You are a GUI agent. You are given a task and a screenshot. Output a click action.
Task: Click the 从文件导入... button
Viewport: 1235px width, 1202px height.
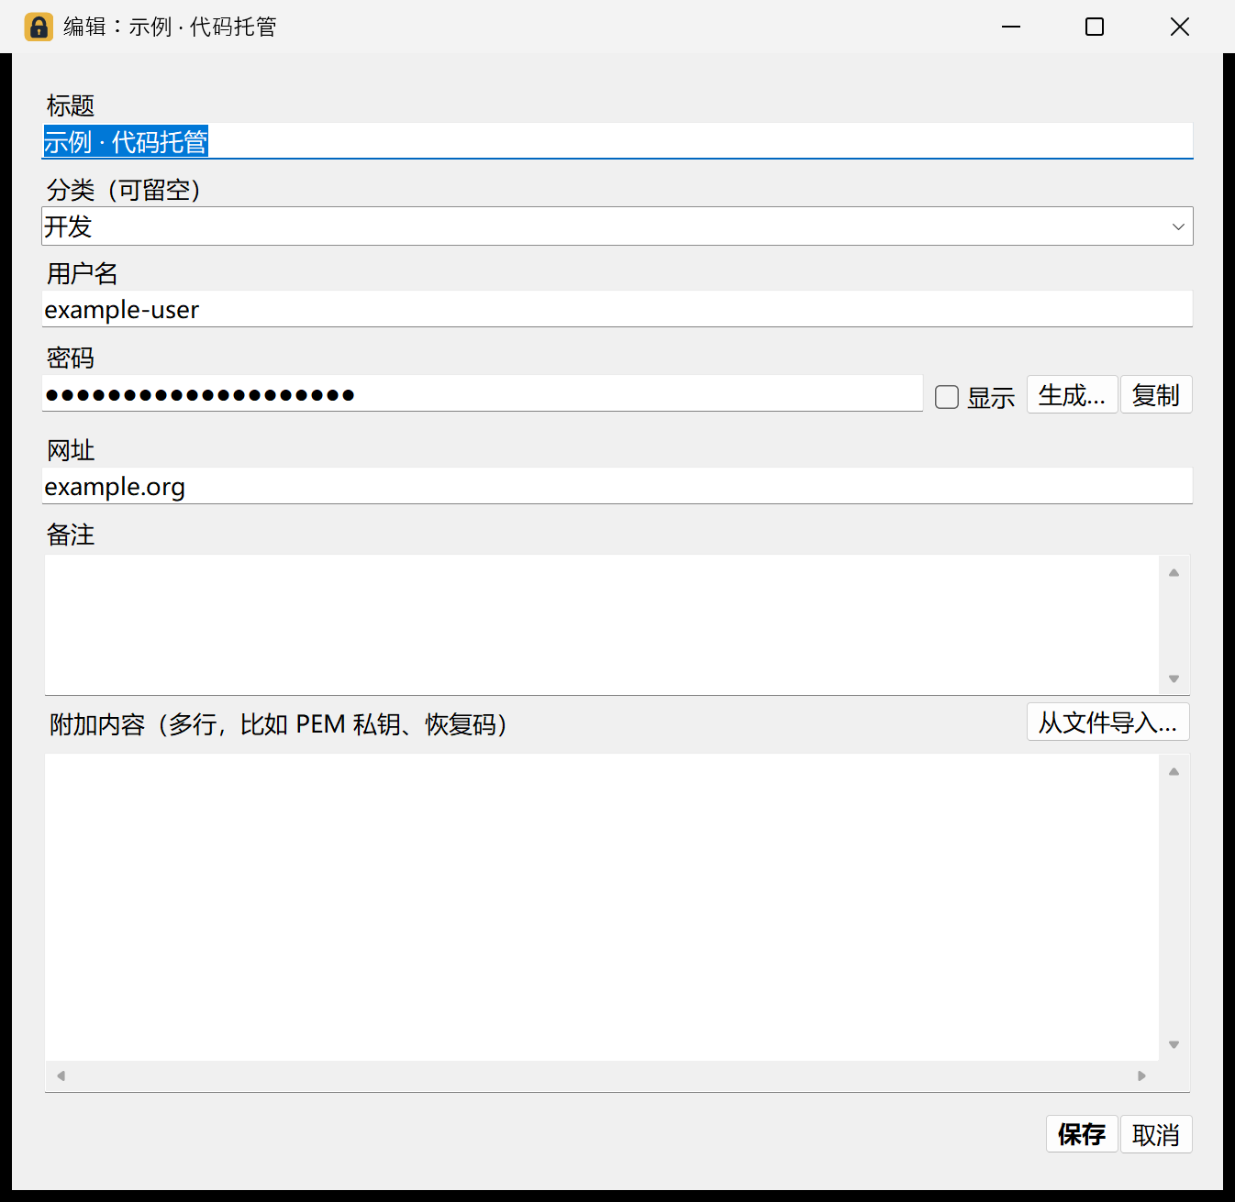pyautogui.click(x=1107, y=722)
